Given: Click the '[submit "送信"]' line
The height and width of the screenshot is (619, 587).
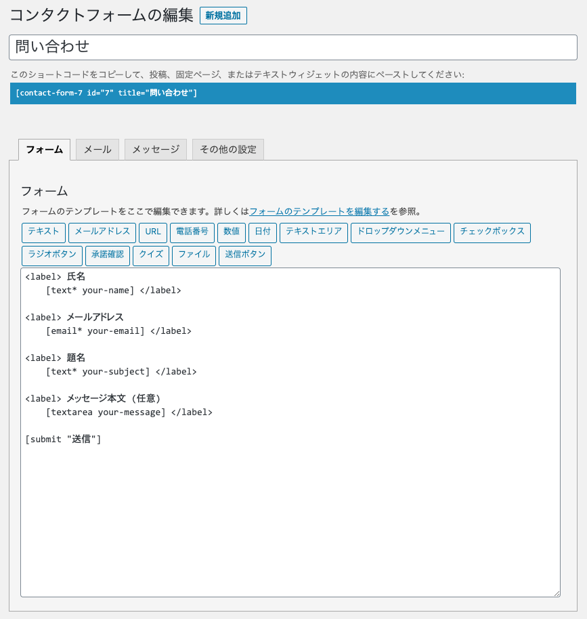Looking at the screenshot, I should pos(63,440).
